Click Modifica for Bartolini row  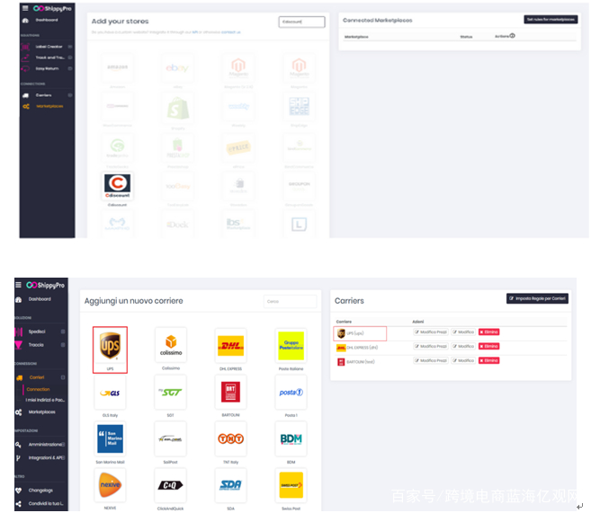[x=463, y=360]
